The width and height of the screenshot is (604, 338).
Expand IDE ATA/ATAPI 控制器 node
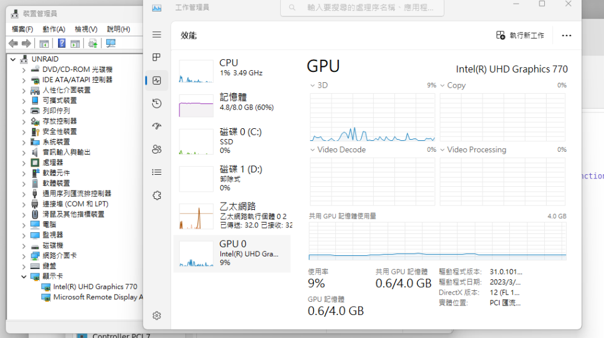pyautogui.click(x=24, y=80)
